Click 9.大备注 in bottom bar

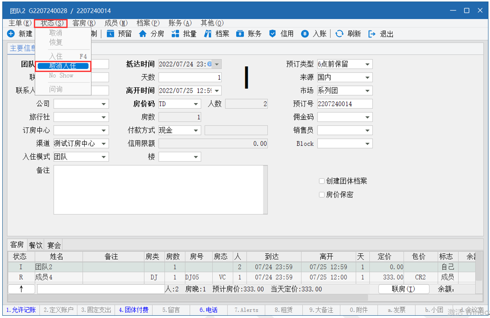[x=321, y=310]
